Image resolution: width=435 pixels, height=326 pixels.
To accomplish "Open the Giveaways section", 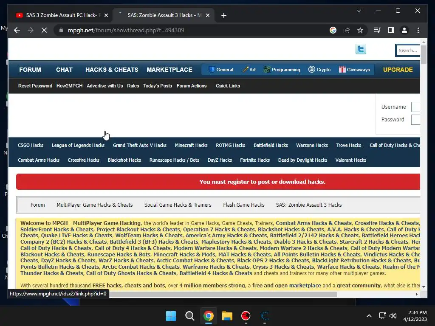I will pyautogui.click(x=354, y=70).
